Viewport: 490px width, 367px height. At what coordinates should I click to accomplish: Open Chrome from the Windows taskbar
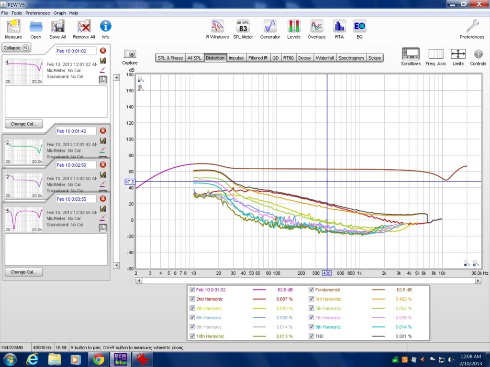98,359
